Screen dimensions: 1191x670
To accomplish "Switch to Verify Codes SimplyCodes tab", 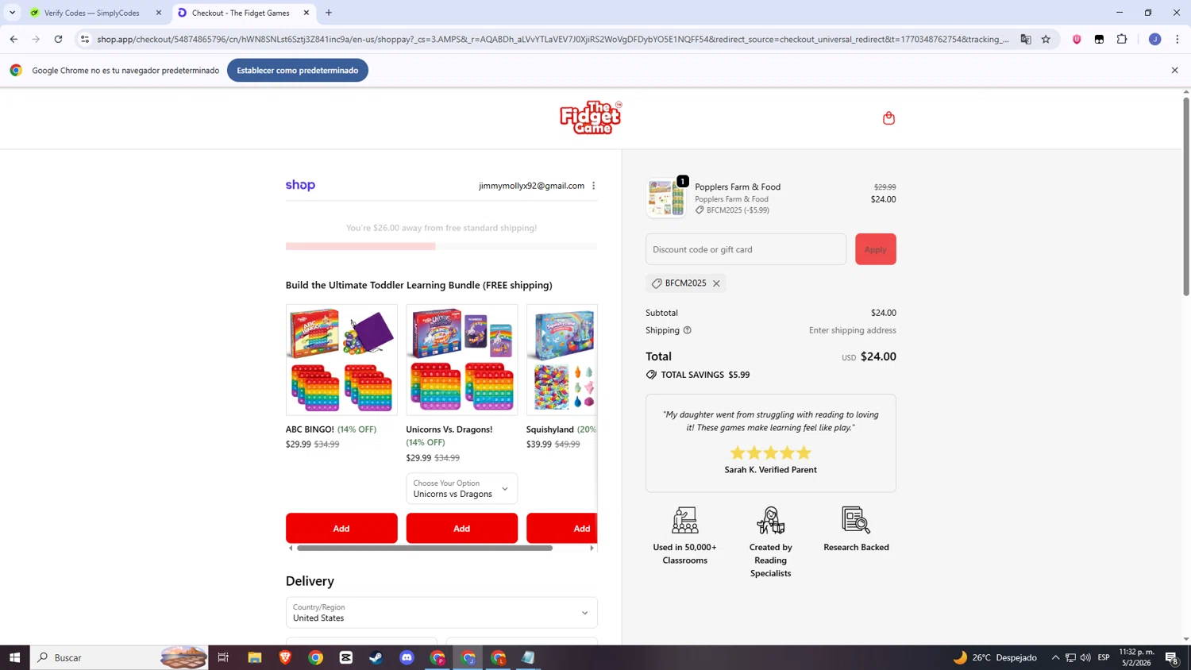I will 91,13.
